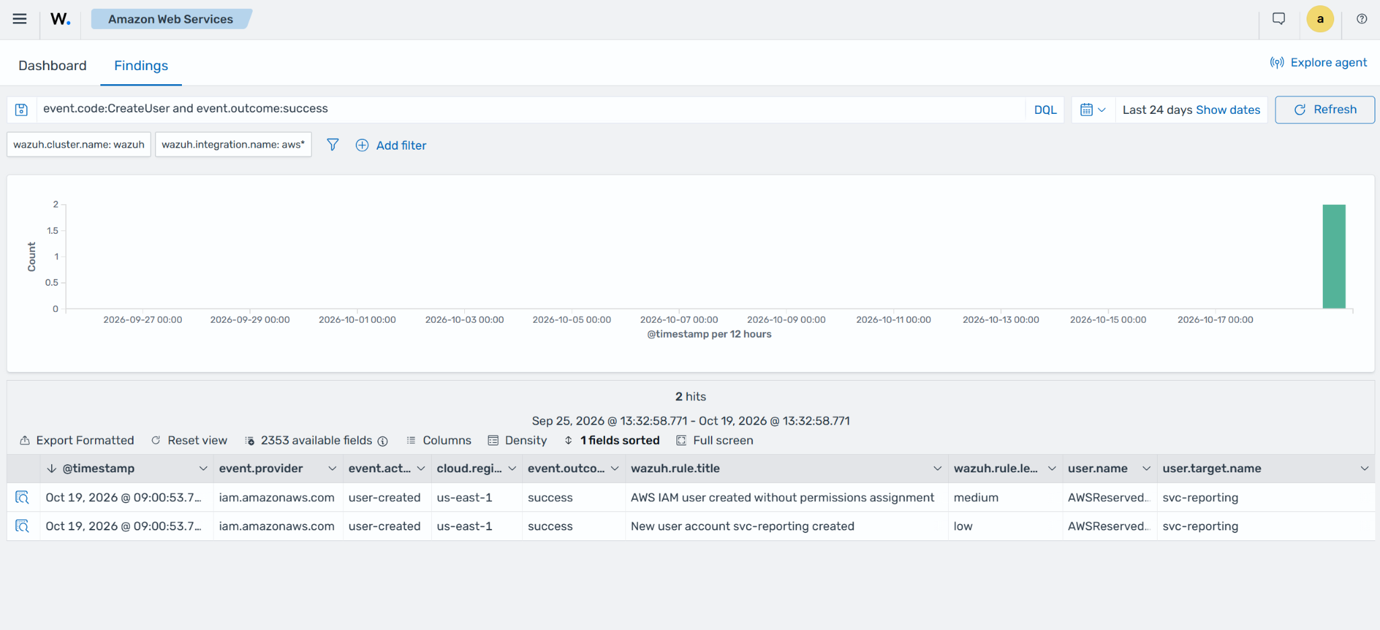
Task: Open the calendar quick date menu
Action: [1092, 110]
